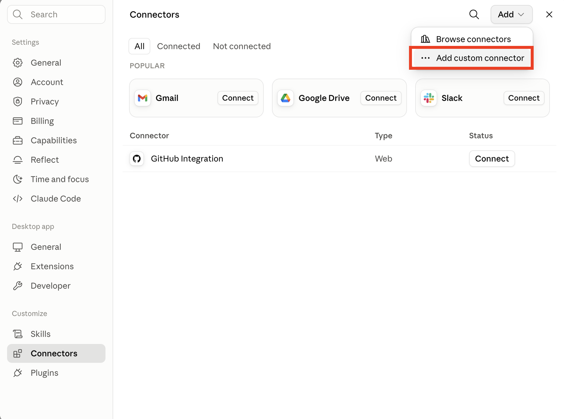
Task: Open Skills under Customize
Action: (56, 334)
